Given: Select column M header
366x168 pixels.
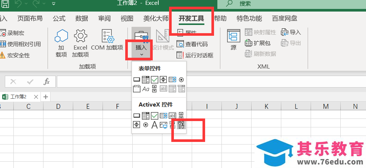Looking at the screenshot, I should (326, 107).
